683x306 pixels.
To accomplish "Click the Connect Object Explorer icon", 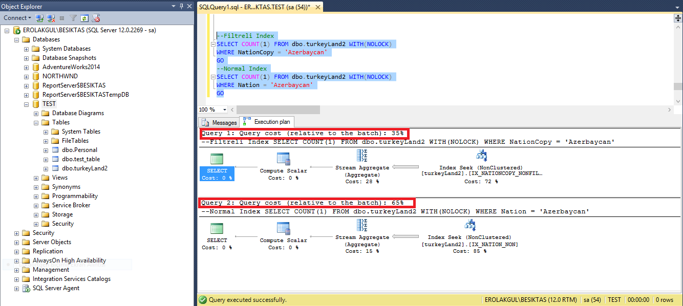I will pyautogui.click(x=39, y=18).
